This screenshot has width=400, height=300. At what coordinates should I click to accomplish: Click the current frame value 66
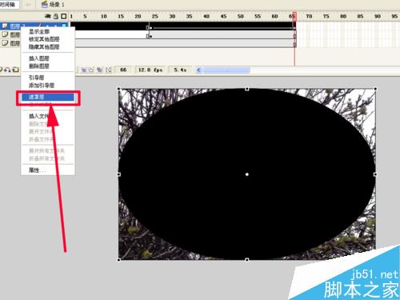point(123,70)
